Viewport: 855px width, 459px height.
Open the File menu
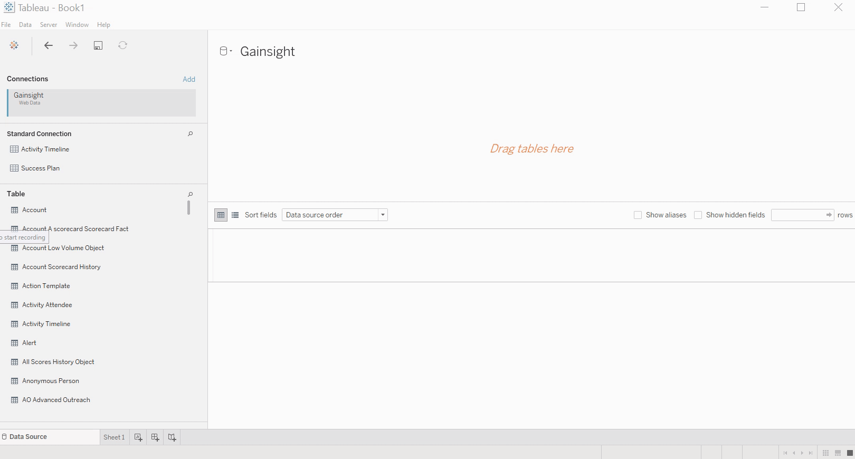(x=6, y=25)
